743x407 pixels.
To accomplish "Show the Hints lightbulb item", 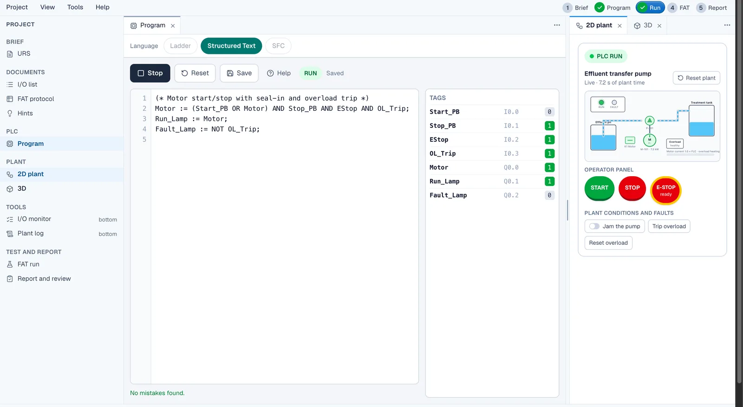I will tap(25, 113).
